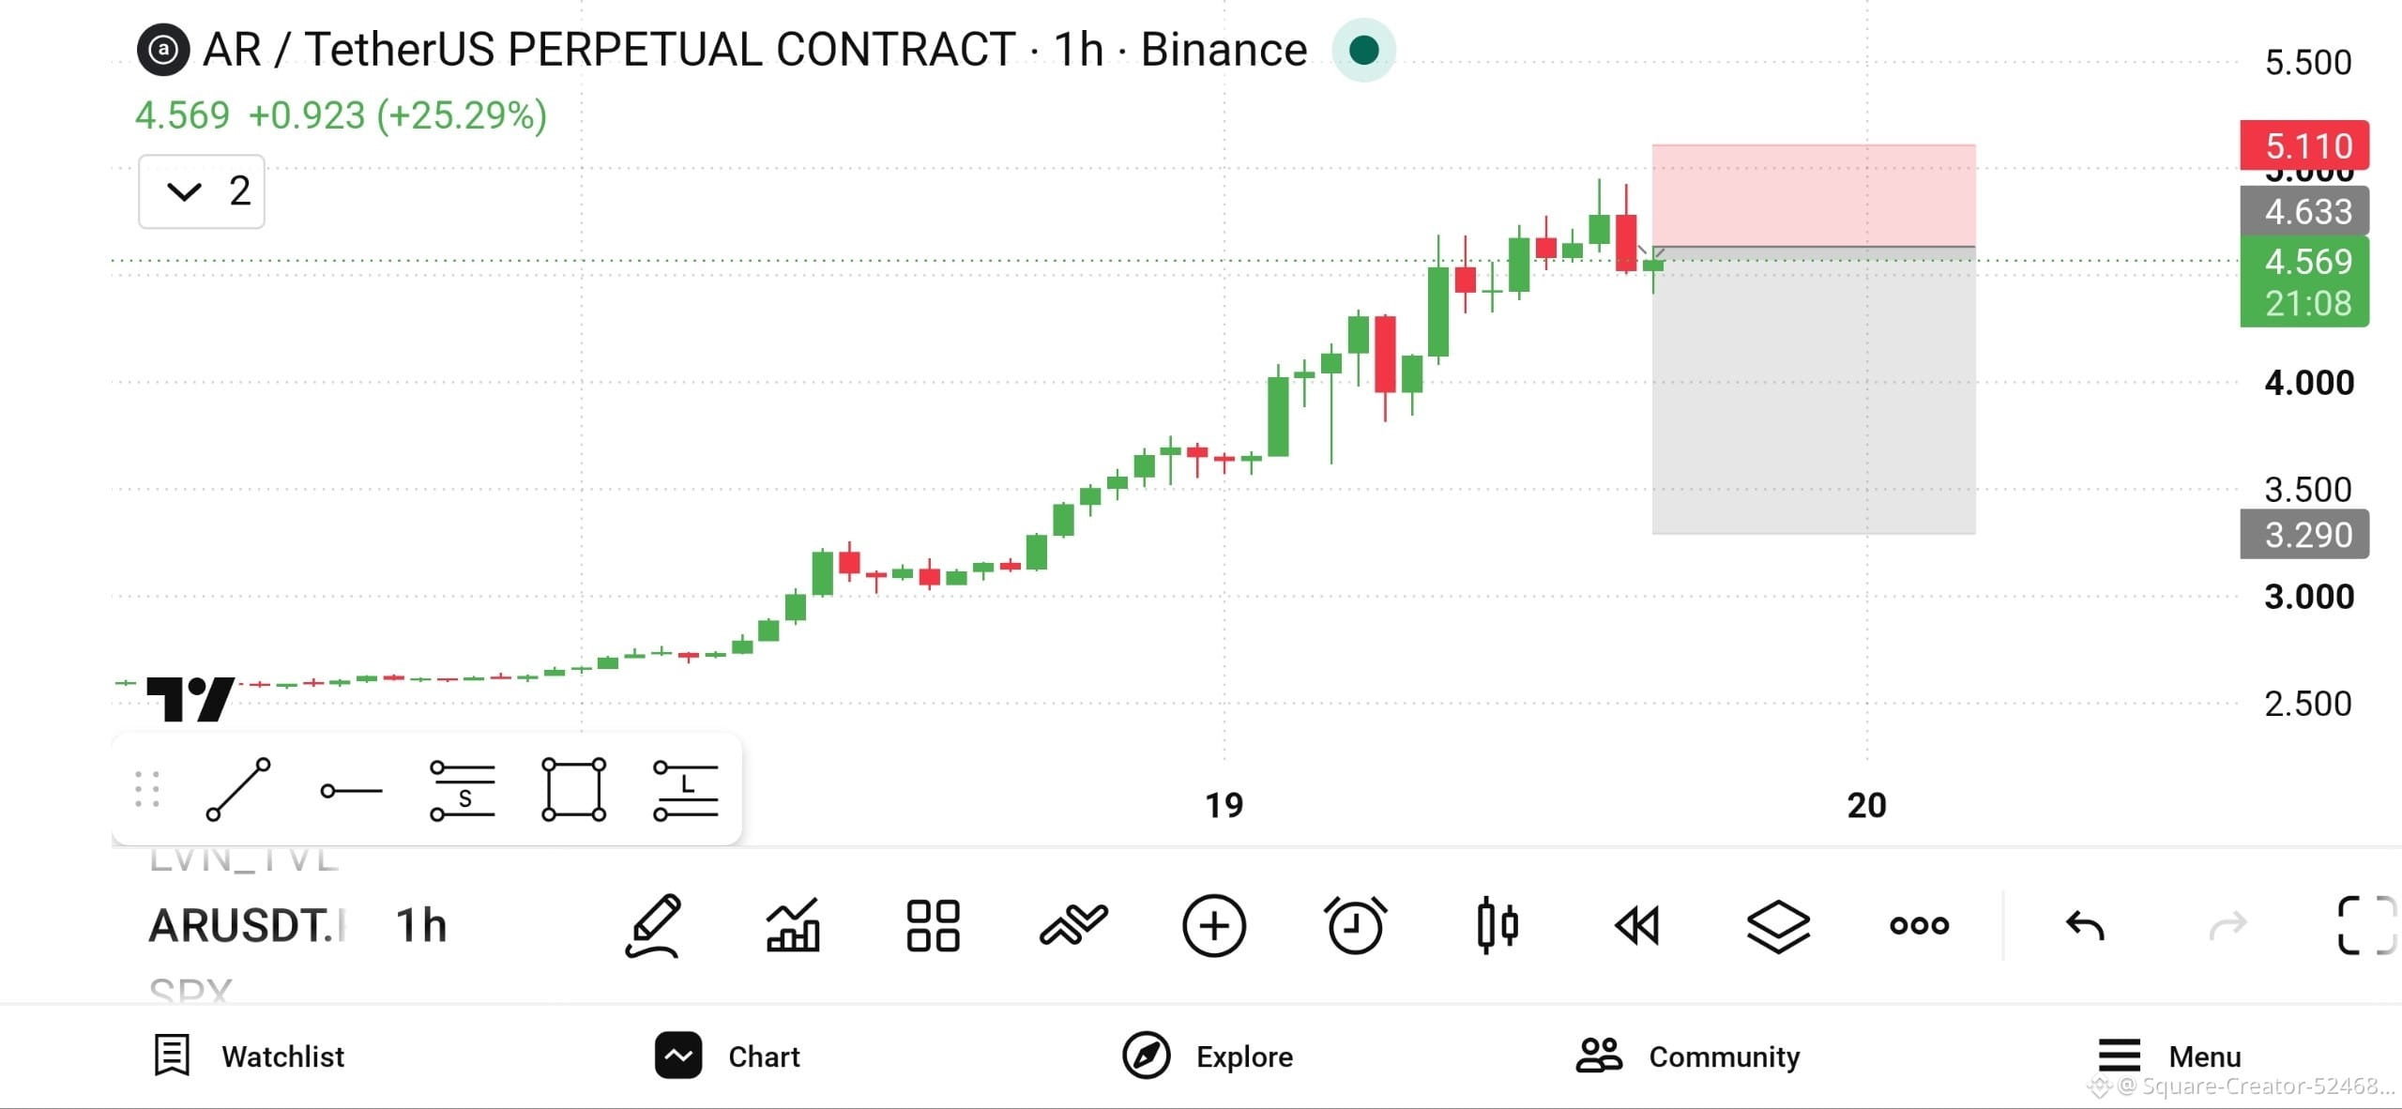Toggle the green market status indicator
Image resolution: width=2402 pixels, height=1109 pixels.
pos(1363,50)
